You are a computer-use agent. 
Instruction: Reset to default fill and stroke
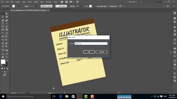(1, 65)
